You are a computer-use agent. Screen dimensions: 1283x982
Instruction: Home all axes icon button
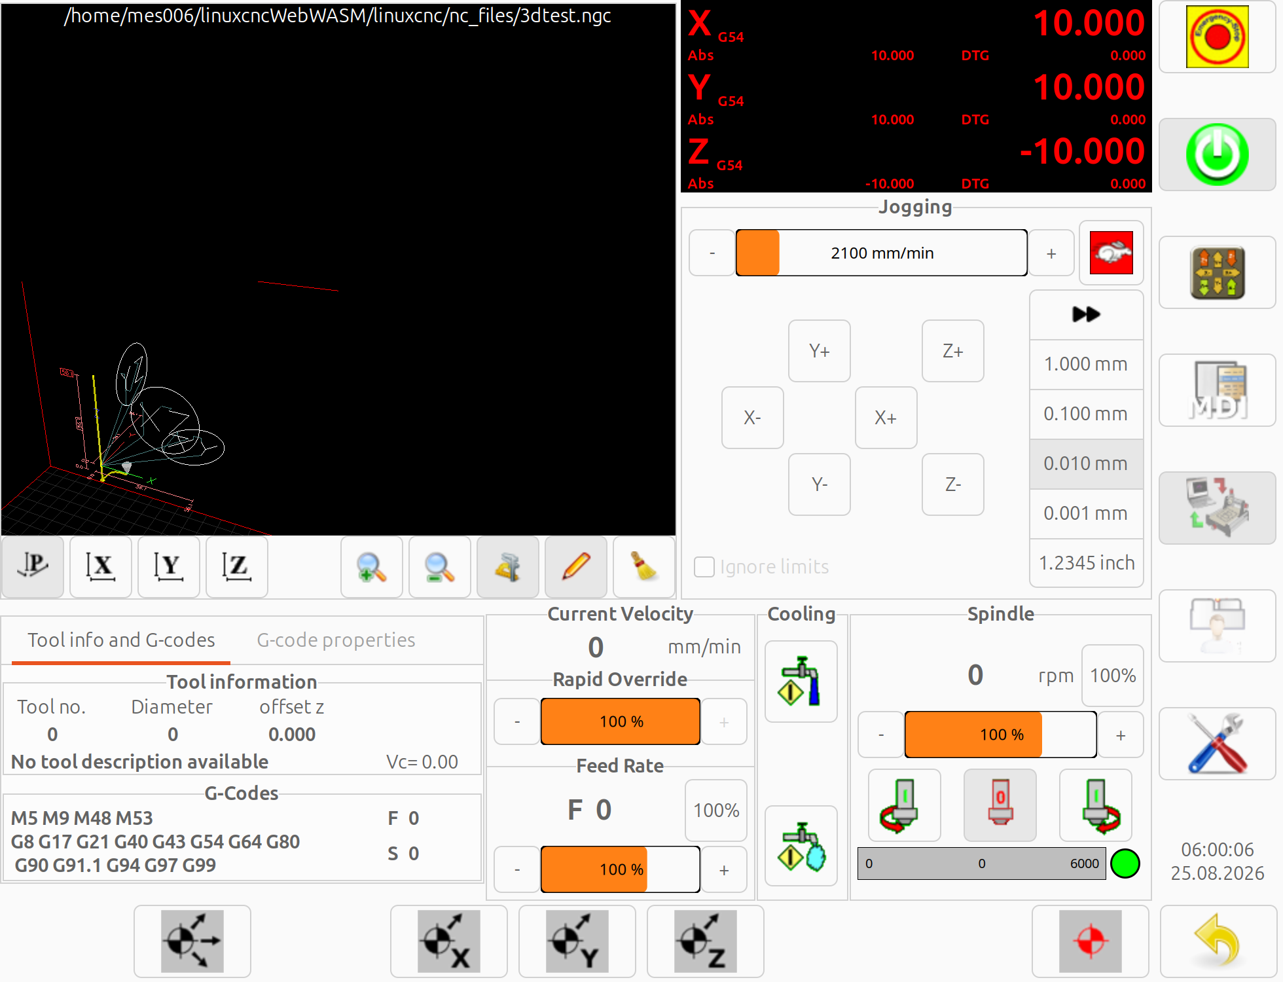(x=192, y=941)
